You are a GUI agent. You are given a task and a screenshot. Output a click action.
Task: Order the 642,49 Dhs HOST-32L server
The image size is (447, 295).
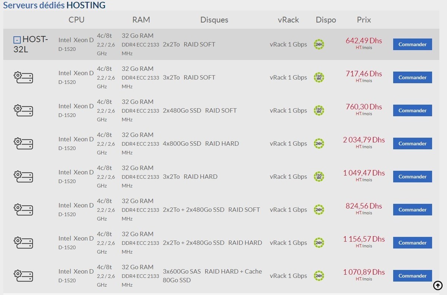pyautogui.click(x=412, y=44)
